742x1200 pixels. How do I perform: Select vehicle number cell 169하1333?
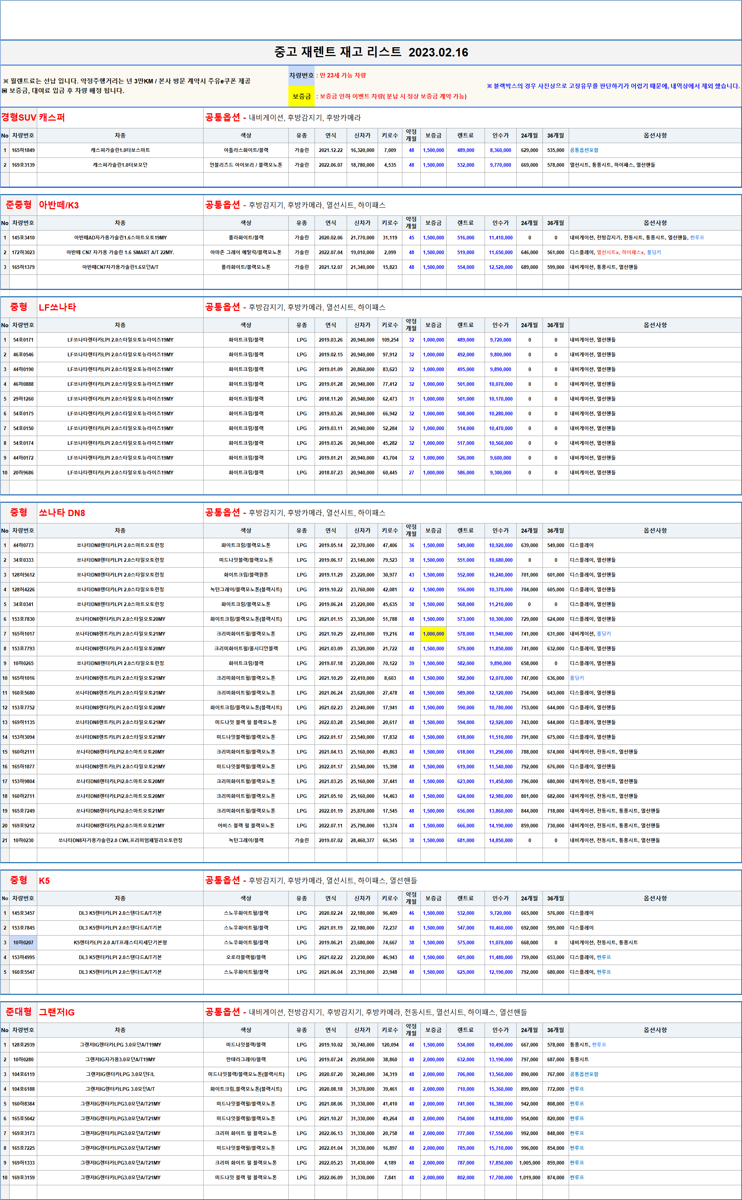(23, 1162)
